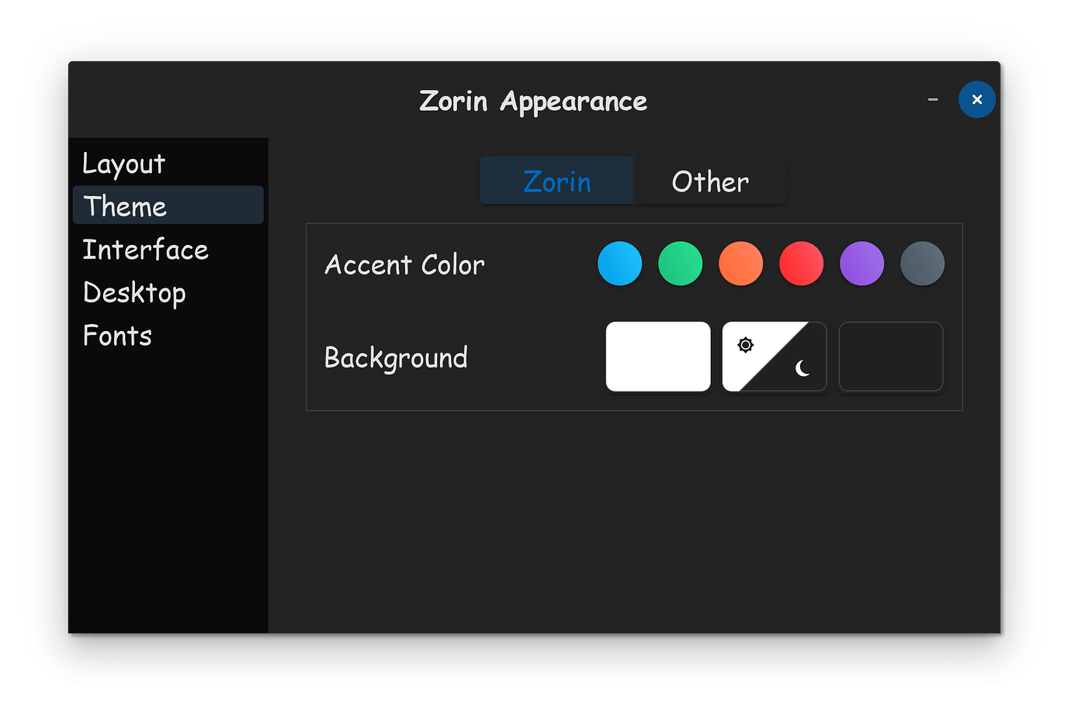Viewport: 1071px width, 710px height.
Task: Switch to the Other theme tab
Action: click(x=709, y=181)
